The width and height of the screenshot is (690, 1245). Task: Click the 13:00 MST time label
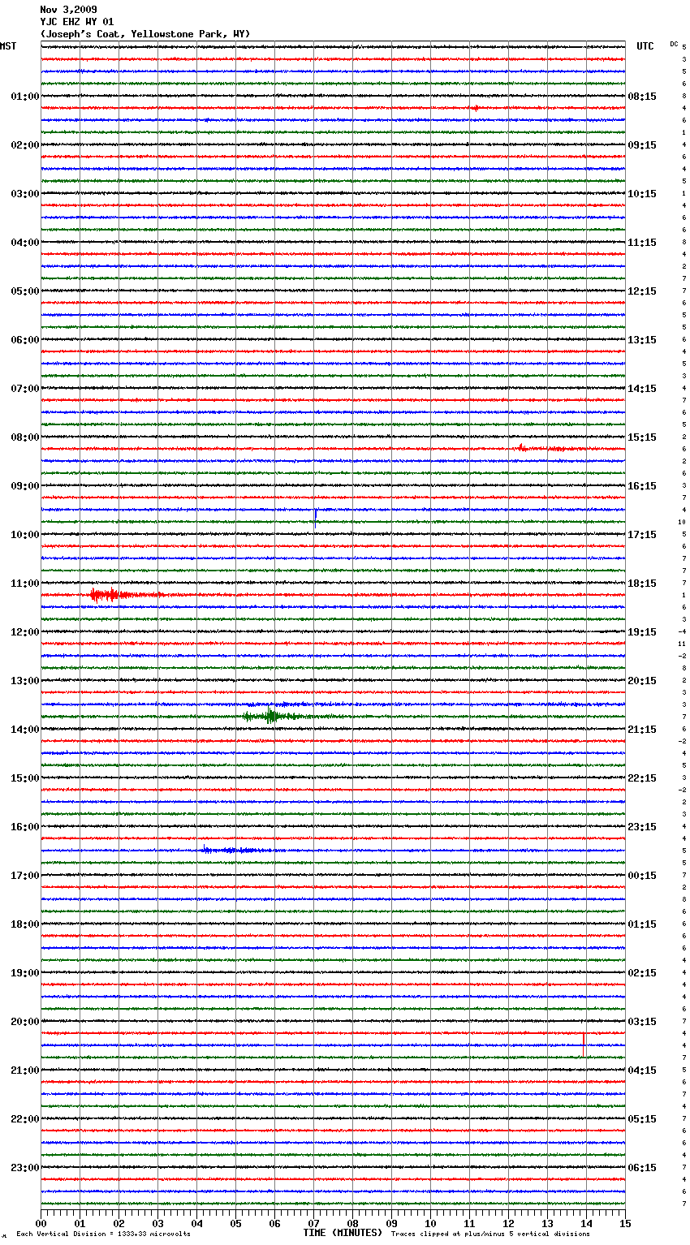click(x=25, y=681)
